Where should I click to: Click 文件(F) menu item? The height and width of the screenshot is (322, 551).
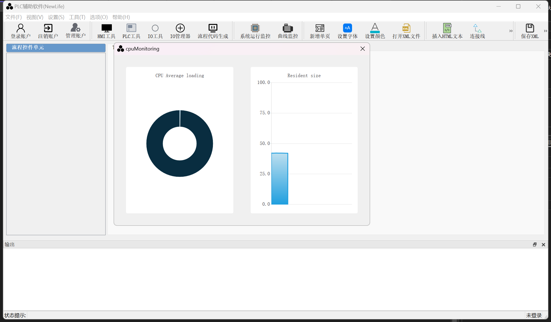pyautogui.click(x=13, y=17)
